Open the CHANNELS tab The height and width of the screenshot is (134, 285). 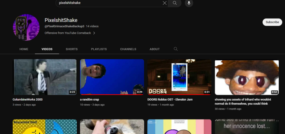tap(128, 49)
